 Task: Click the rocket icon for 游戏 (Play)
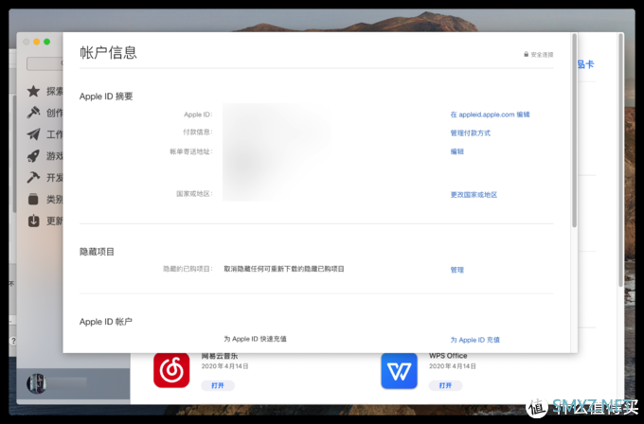[34, 156]
